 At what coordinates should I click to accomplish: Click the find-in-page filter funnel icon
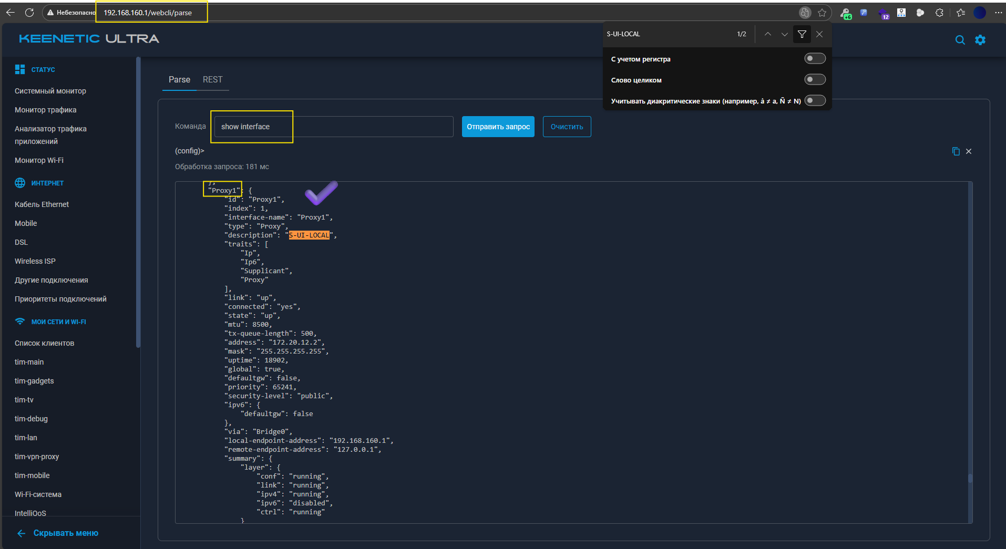point(802,34)
